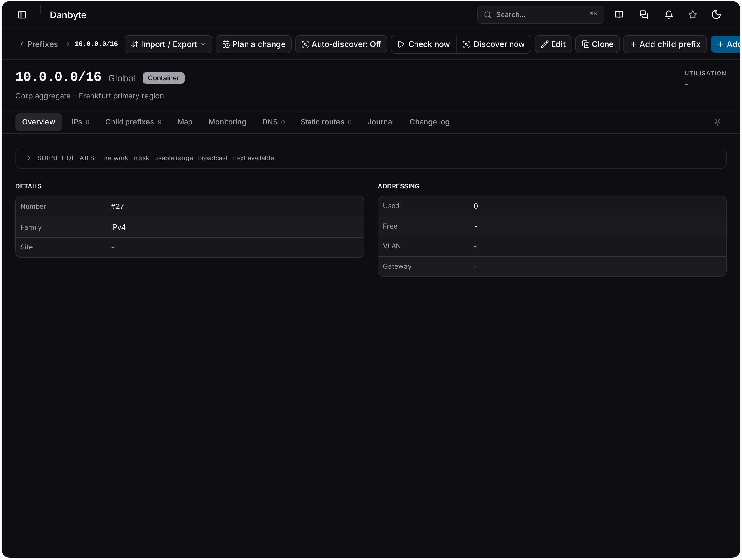Click the IPv4 family value
The height and width of the screenshot is (560, 742).
[x=118, y=227]
